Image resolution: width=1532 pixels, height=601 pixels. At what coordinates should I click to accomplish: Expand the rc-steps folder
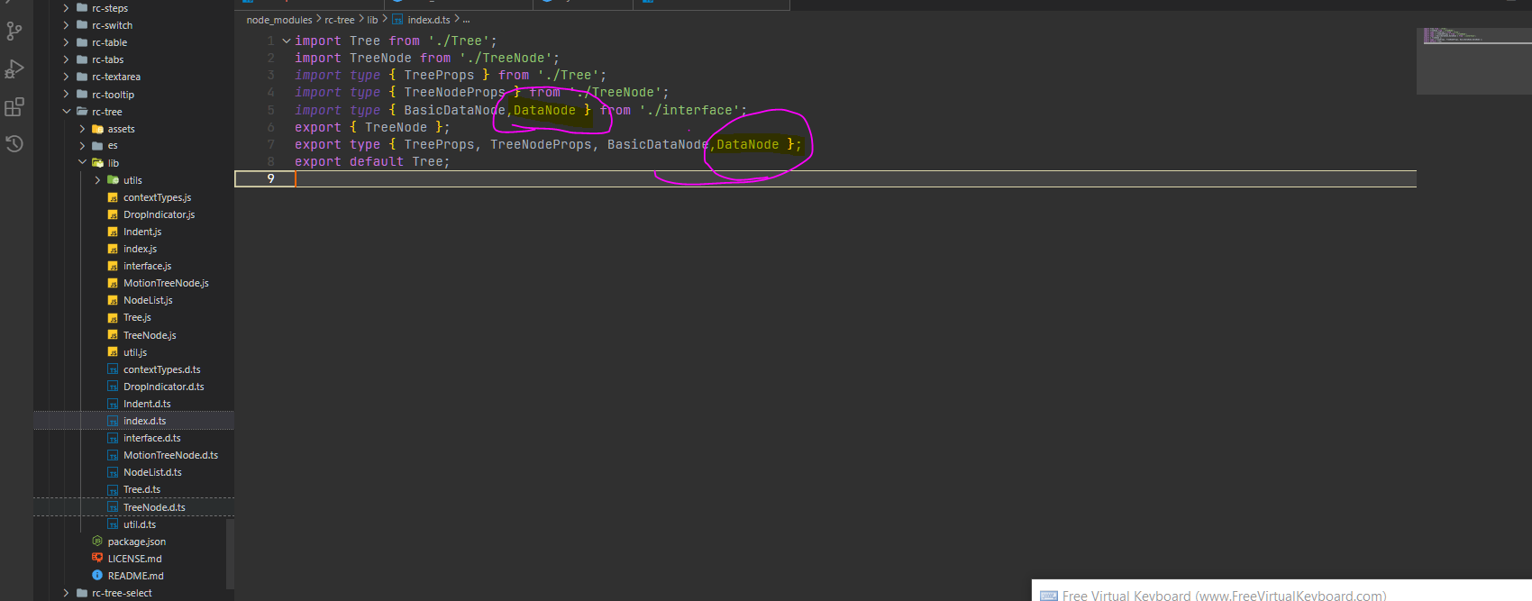[66, 8]
